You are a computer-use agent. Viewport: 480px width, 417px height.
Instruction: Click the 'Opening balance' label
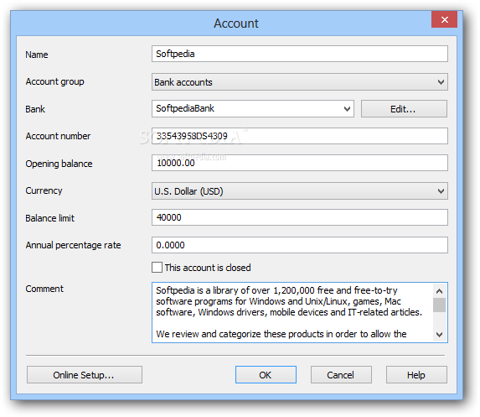click(x=59, y=164)
